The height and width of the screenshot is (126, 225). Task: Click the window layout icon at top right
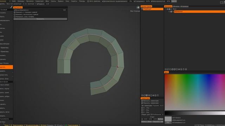(221, 2)
